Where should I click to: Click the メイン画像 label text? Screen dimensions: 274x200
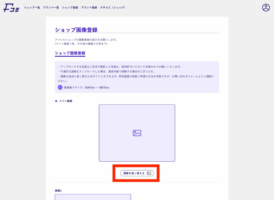coord(65,101)
